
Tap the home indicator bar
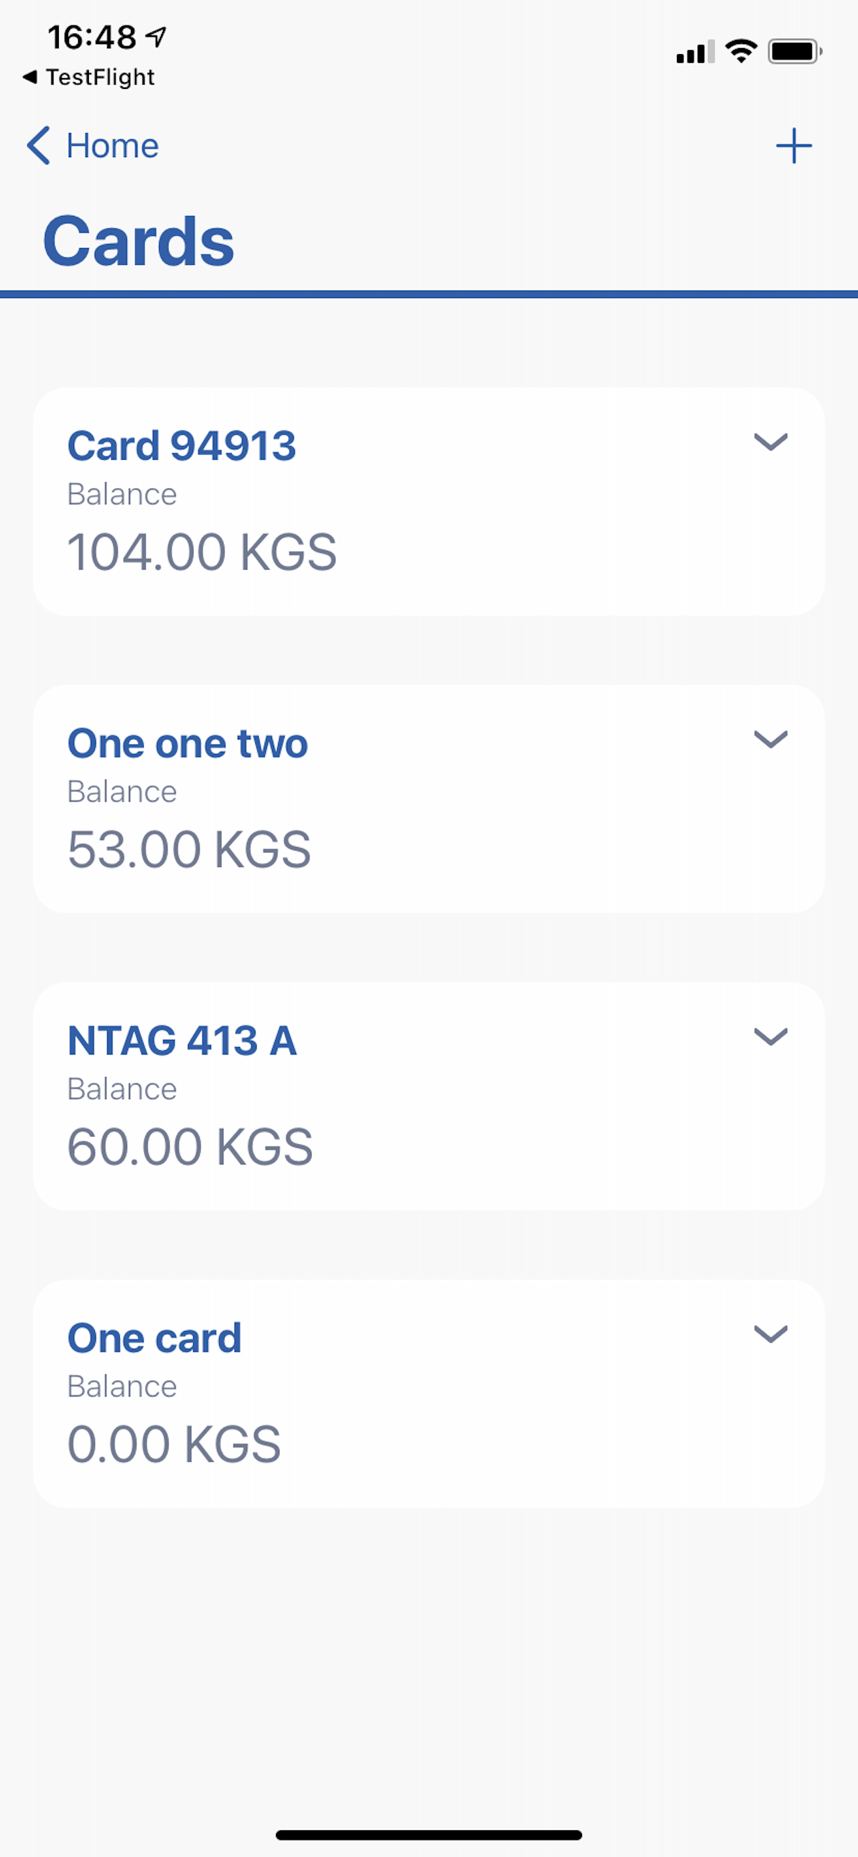tap(428, 1835)
